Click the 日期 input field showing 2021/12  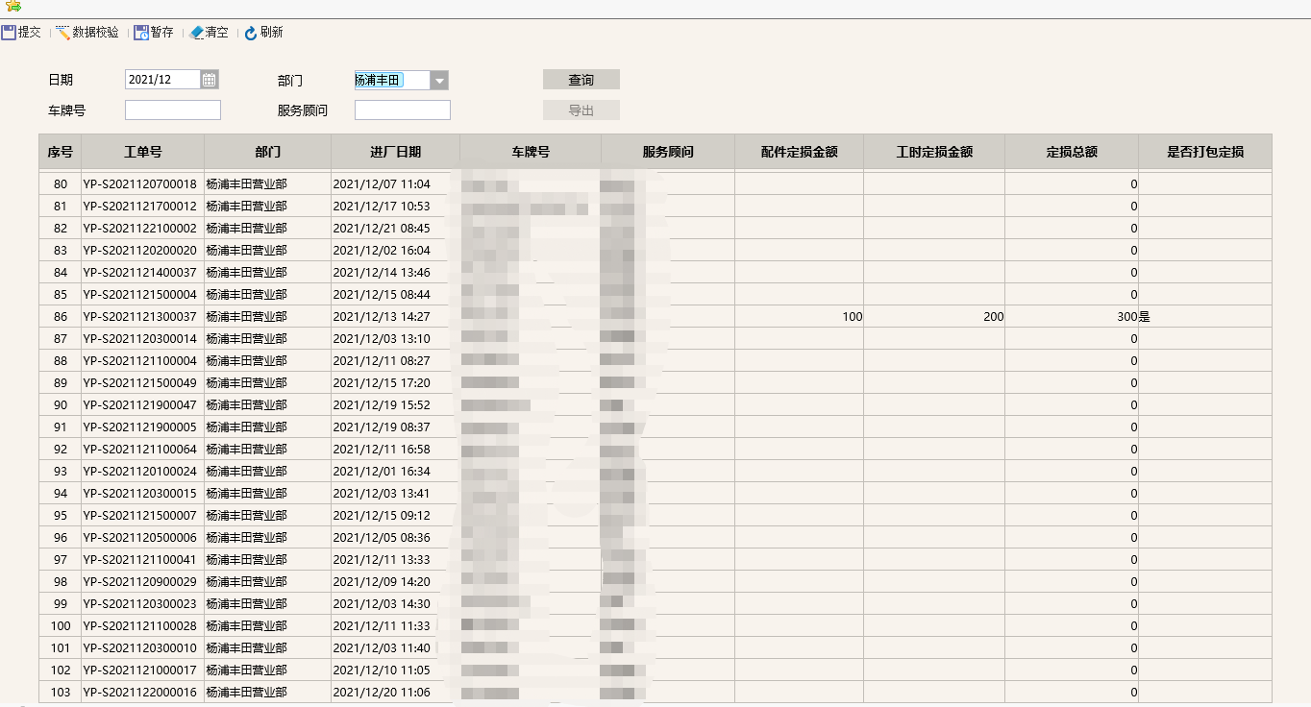(x=162, y=80)
